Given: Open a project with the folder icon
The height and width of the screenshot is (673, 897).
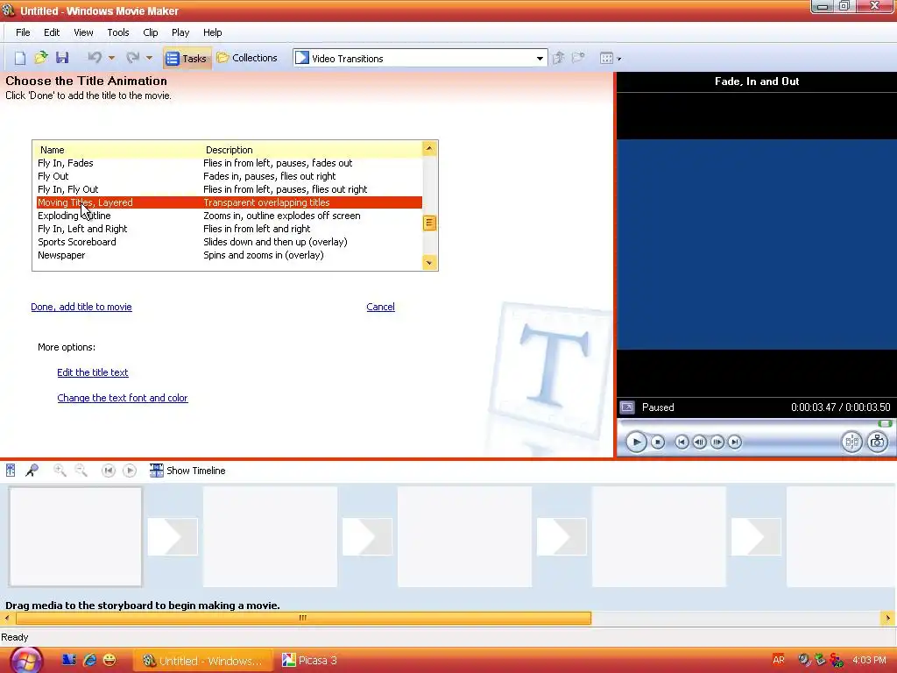Looking at the screenshot, I should click(x=41, y=58).
